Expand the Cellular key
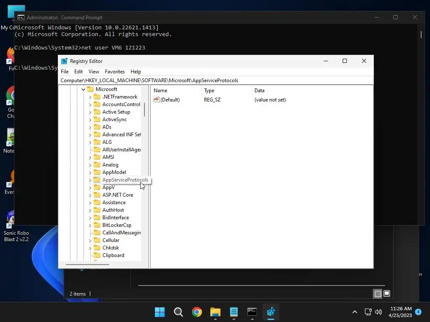Image resolution: width=430 pixels, height=322 pixels. pos(90,240)
